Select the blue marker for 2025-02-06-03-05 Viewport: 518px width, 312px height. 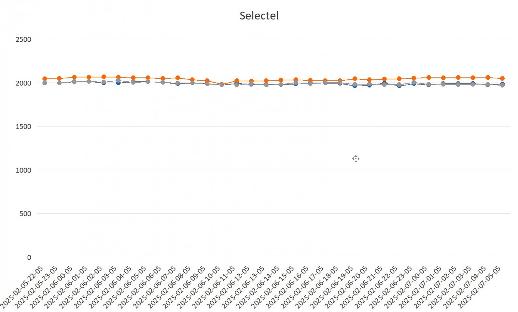tap(118, 83)
